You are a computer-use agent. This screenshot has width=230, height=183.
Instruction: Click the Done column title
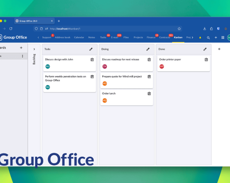click(x=162, y=49)
